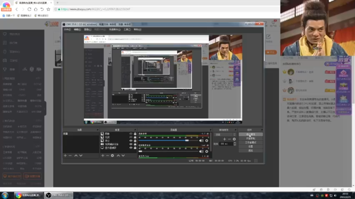This screenshot has height=199, width=355.
Task: Click the transition duration input field
Action: coord(226,144)
